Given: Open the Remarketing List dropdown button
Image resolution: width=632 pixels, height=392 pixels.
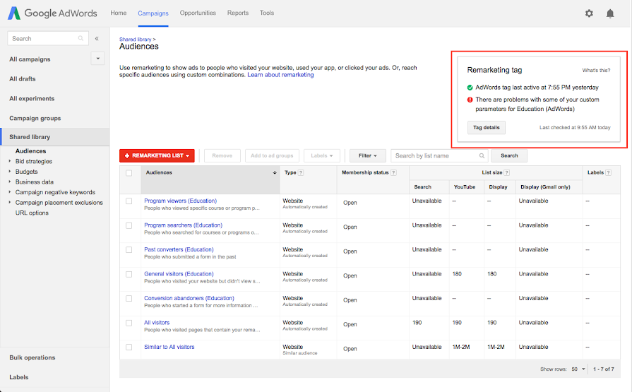Looking at the screenshot, I should [157, 155].
